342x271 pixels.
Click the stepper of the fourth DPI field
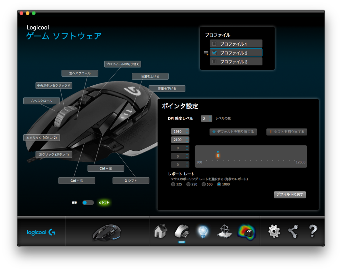(187, 156)
